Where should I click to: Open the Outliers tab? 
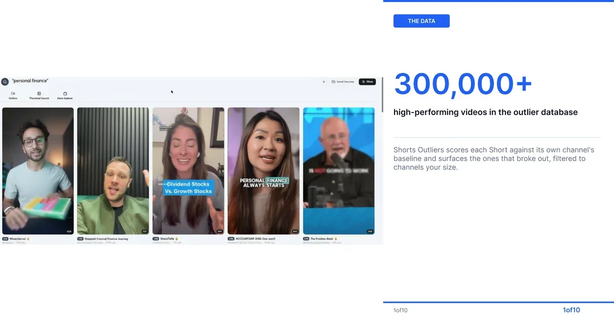13,96
